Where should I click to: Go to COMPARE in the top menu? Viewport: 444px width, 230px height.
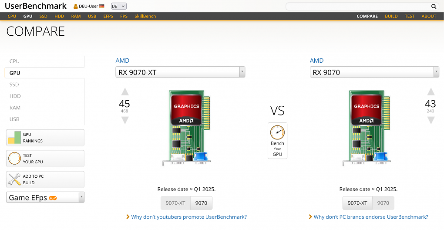click(367, 17)
